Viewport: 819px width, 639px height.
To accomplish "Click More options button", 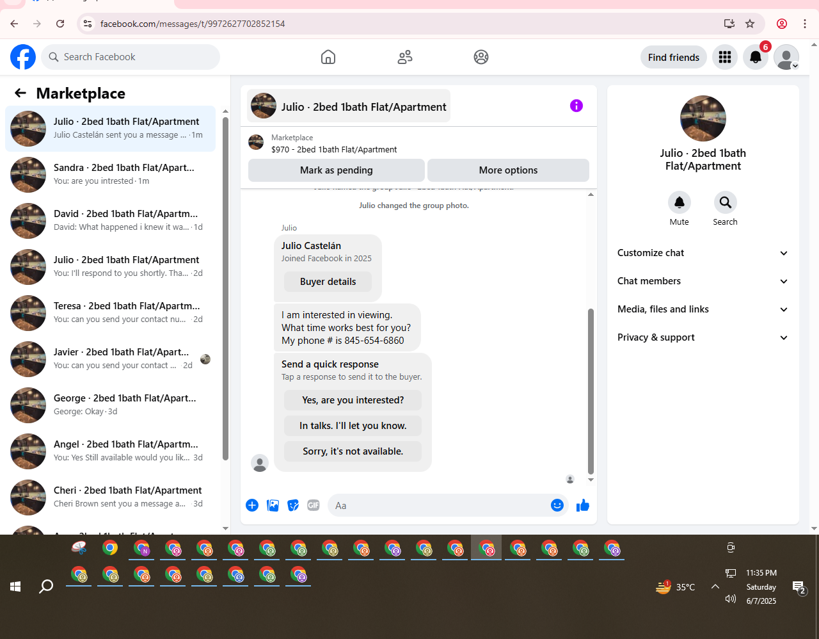I will [508, 170].
